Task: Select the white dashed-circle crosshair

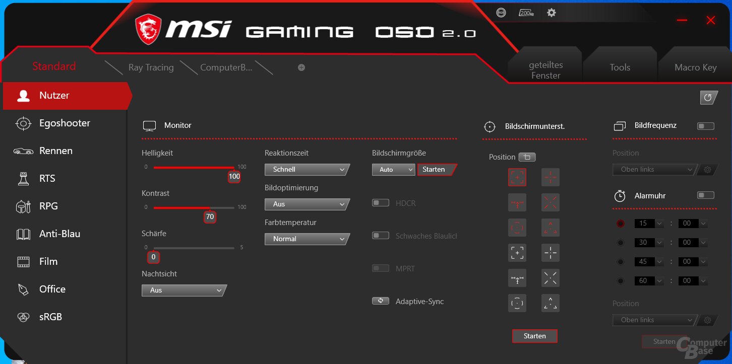Action: [517, 303]
